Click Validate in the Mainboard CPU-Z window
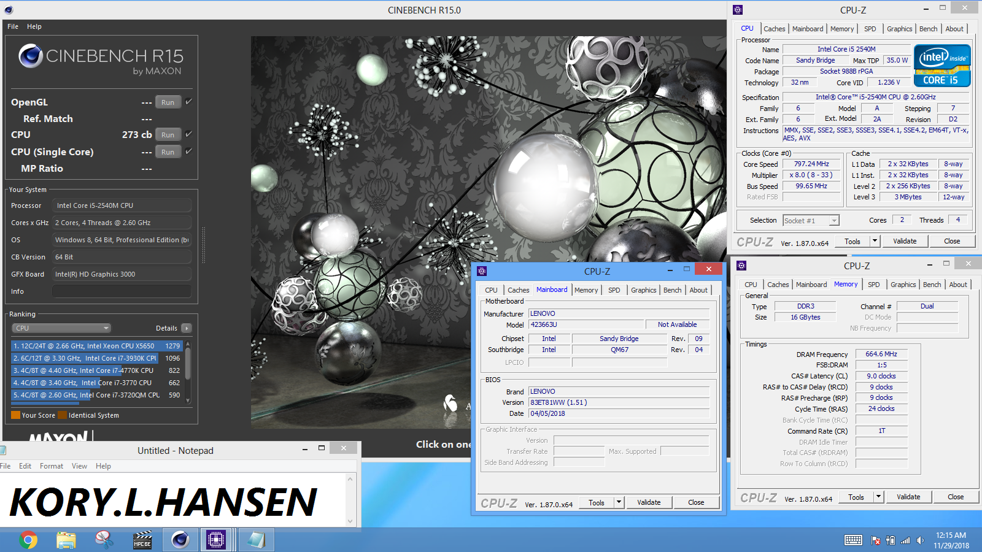This screenshot has width=982, height=552. 649,502
